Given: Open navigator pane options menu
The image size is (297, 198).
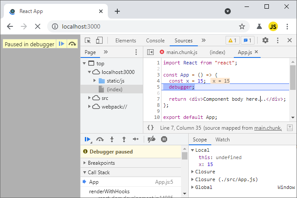Looking at the screenshot, I should click(x=136, y=52).
